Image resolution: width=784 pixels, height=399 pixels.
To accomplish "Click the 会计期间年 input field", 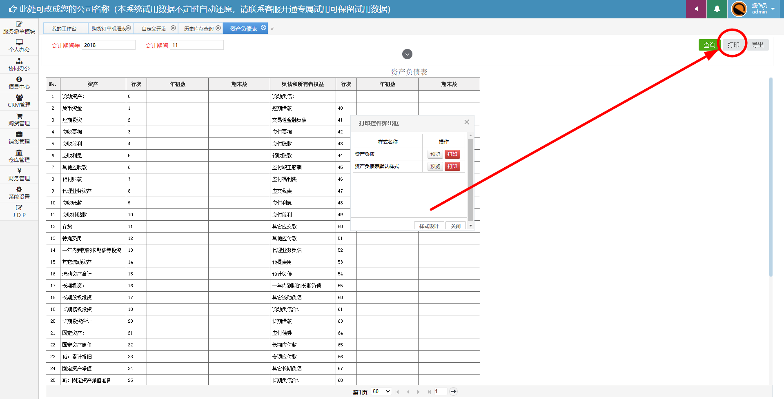I will (x=109, y=45).
